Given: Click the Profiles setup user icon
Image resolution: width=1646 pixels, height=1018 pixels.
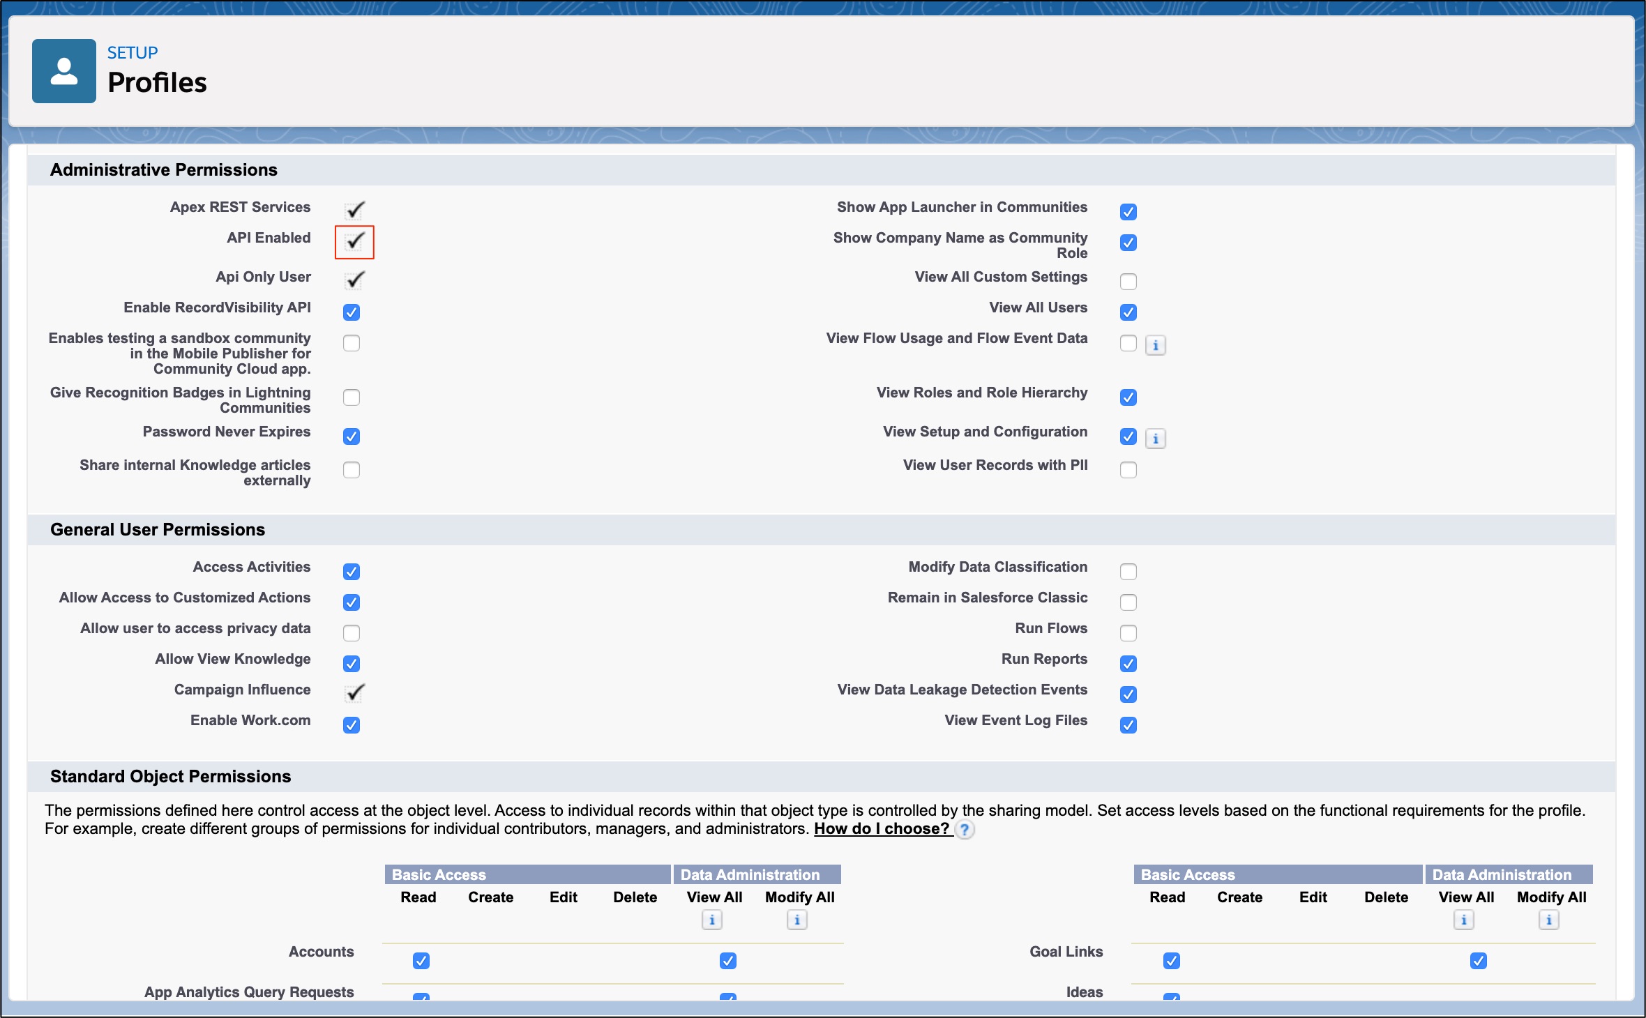Looking at the screenshot, I should (63, 70).
